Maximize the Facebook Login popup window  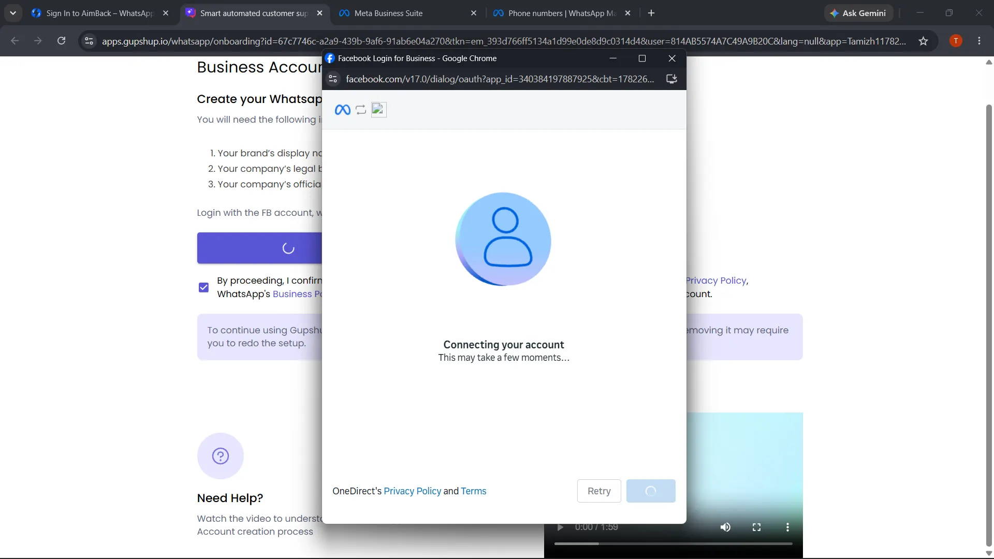point(642,58)
